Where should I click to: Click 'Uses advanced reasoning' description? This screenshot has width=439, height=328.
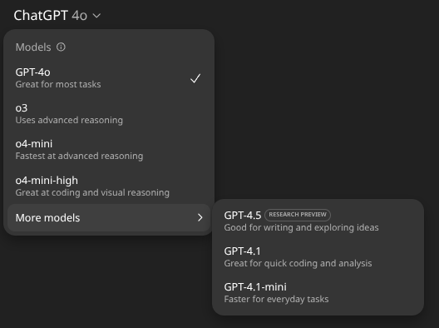point(69,120)
